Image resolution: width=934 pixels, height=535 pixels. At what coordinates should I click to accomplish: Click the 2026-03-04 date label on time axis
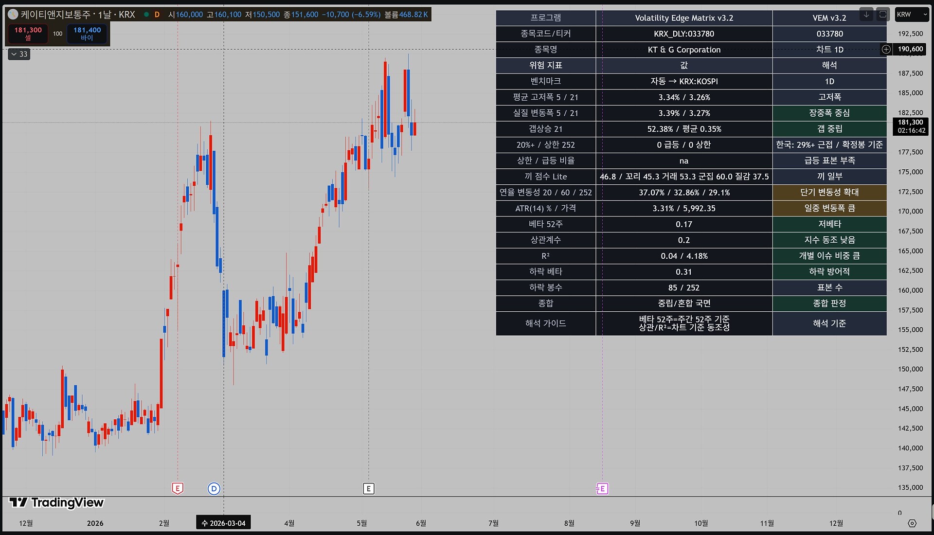click(x=224, y=523)
